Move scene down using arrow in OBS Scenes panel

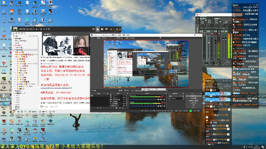click(101, 108)
